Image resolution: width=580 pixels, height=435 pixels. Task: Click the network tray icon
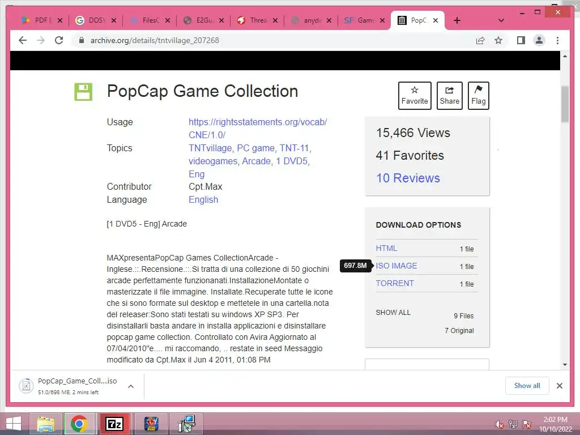pos(513,424)
